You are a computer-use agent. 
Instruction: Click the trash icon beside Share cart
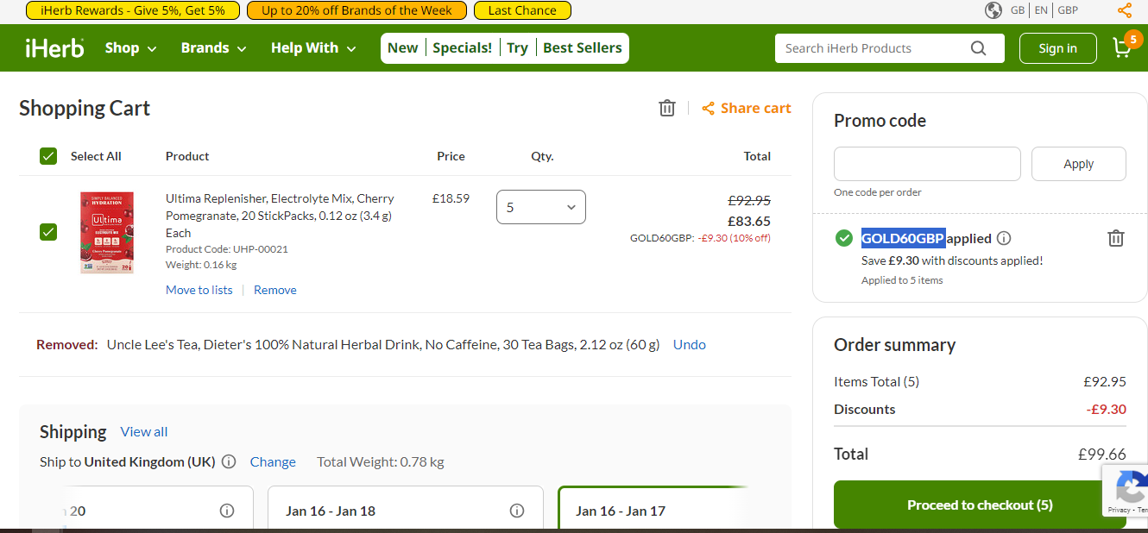666,108
